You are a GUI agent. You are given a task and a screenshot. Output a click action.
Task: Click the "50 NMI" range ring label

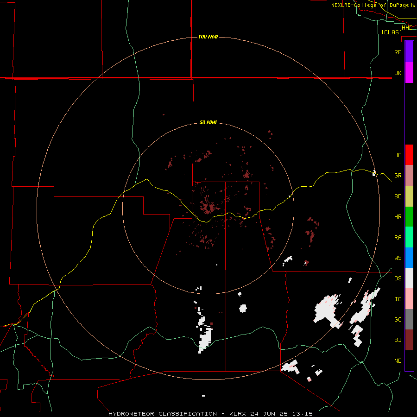pyautogui.click(x=208, y=123)
